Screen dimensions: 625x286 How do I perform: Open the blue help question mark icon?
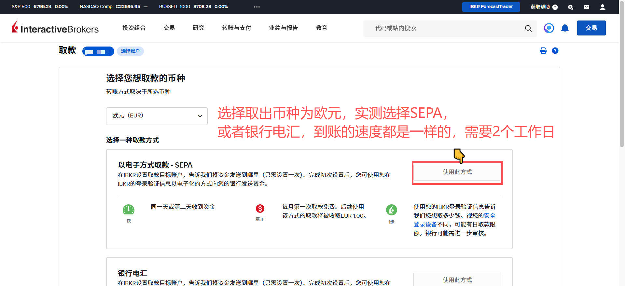[555, 51]
